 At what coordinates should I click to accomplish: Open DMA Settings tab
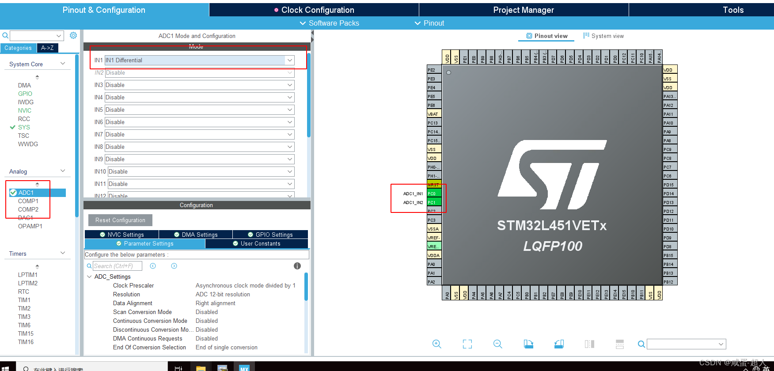(x=196, y=235)
